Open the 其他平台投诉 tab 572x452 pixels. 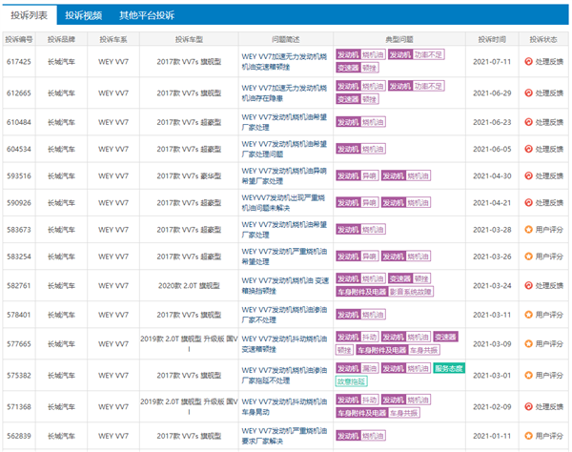tap(147, 15)
